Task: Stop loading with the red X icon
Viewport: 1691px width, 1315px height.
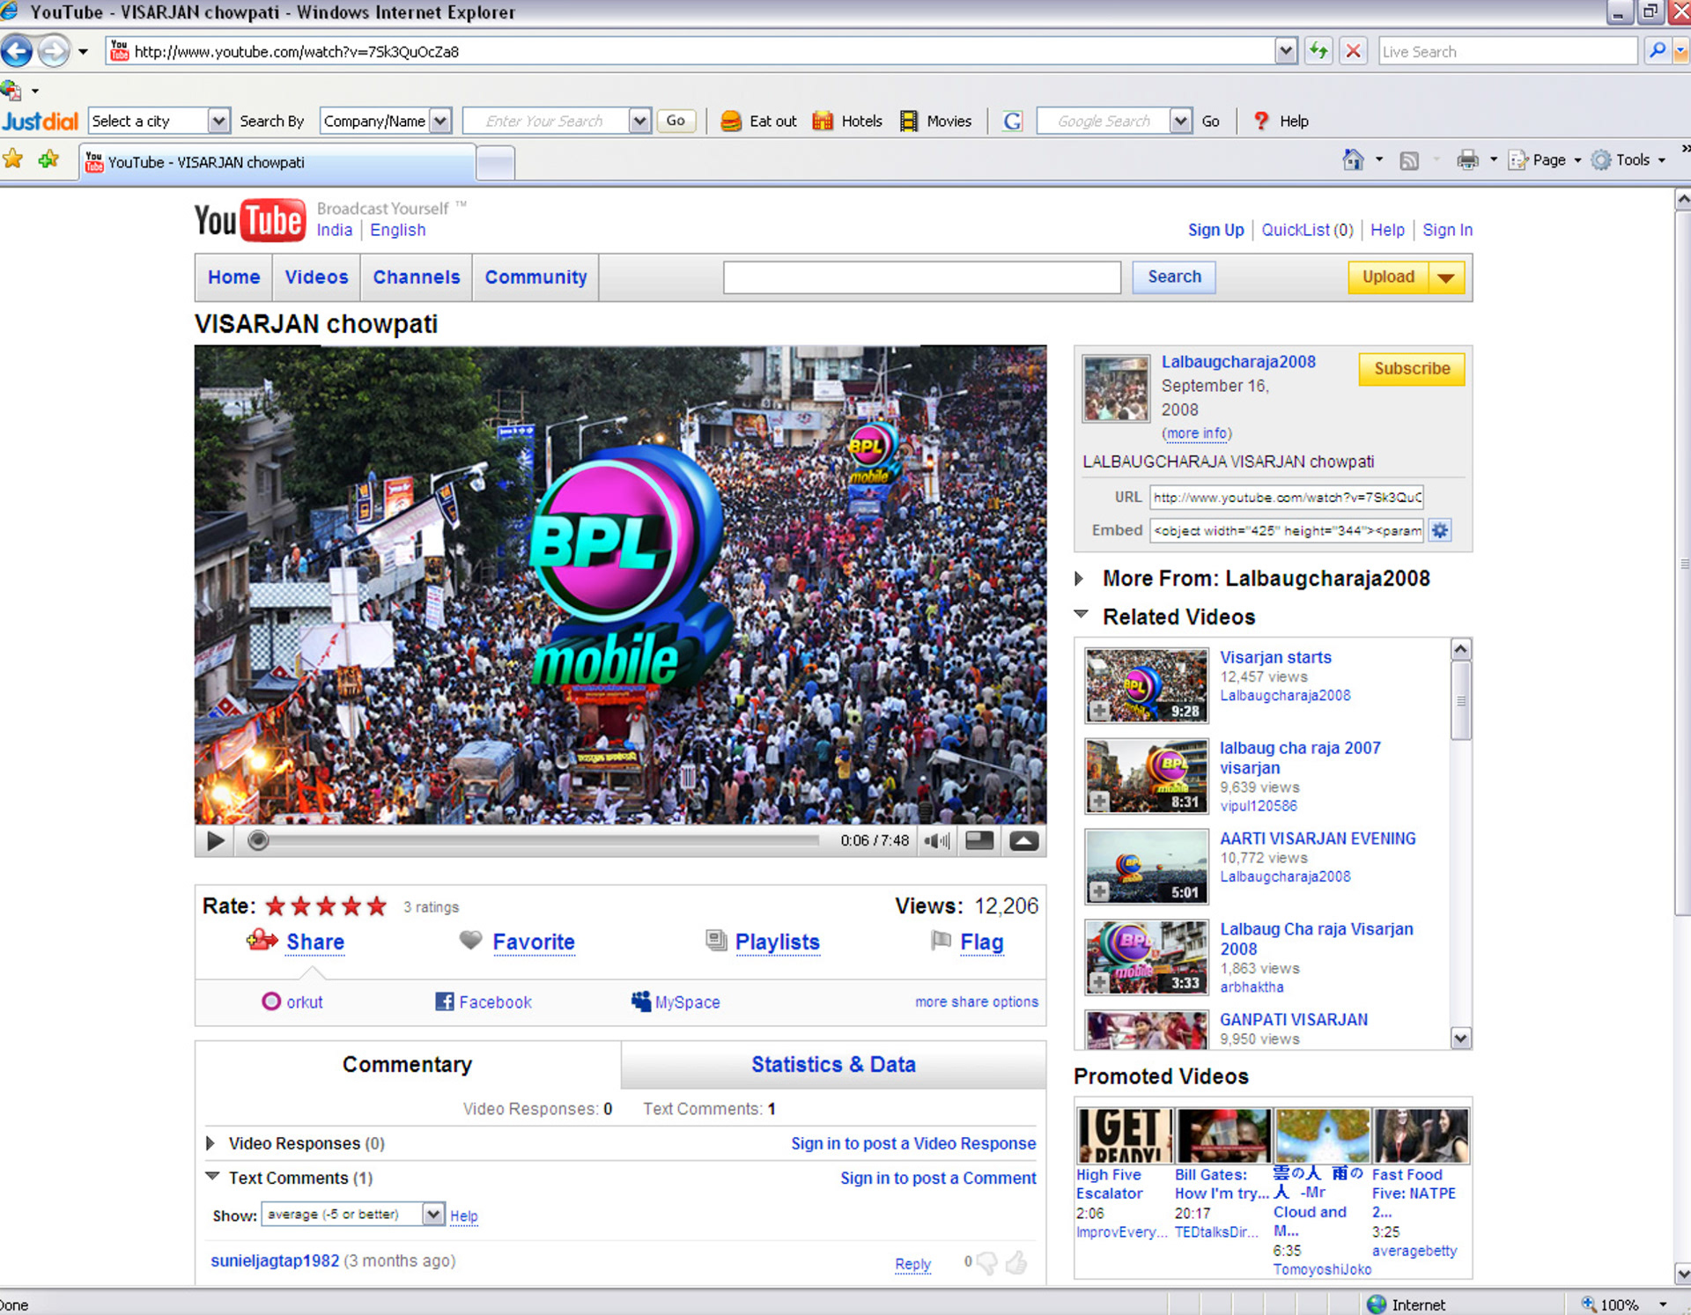Action: click(1354, 51)
